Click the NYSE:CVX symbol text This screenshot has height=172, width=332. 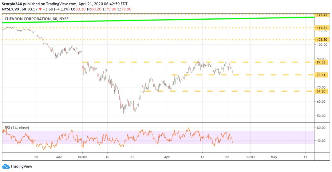pos(11,9)
